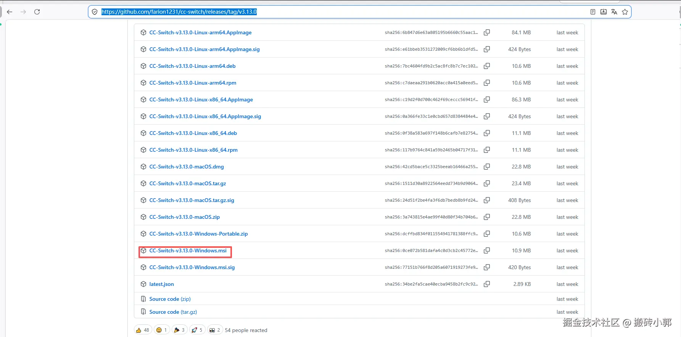Image resolution: width=681 pixels, height=337 pixels.
Task: Click the 86.3 MB size text
Action: pyautogui.click(x=521, y=99)
